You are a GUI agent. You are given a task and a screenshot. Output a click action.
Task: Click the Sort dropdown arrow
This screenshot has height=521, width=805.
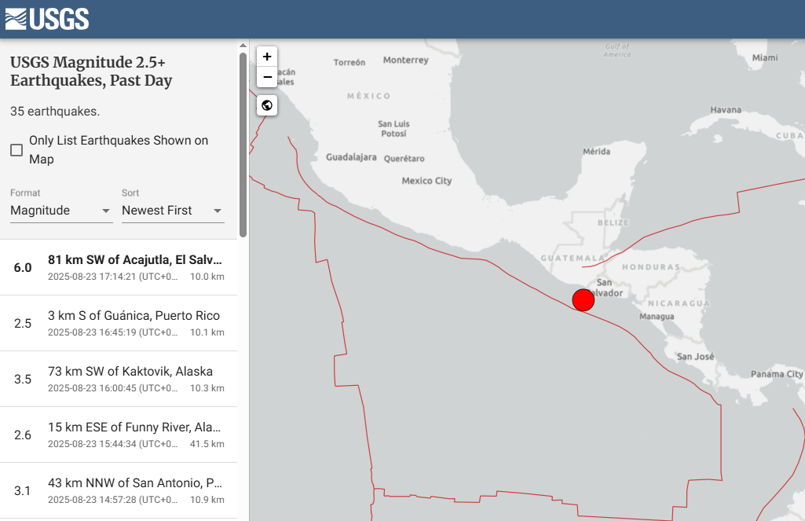pyautogui.click(x=218, y=211)
